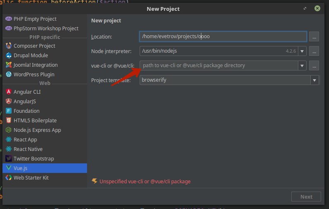
Task: Select PHP Empty Project icon
Action: (9, 19)
